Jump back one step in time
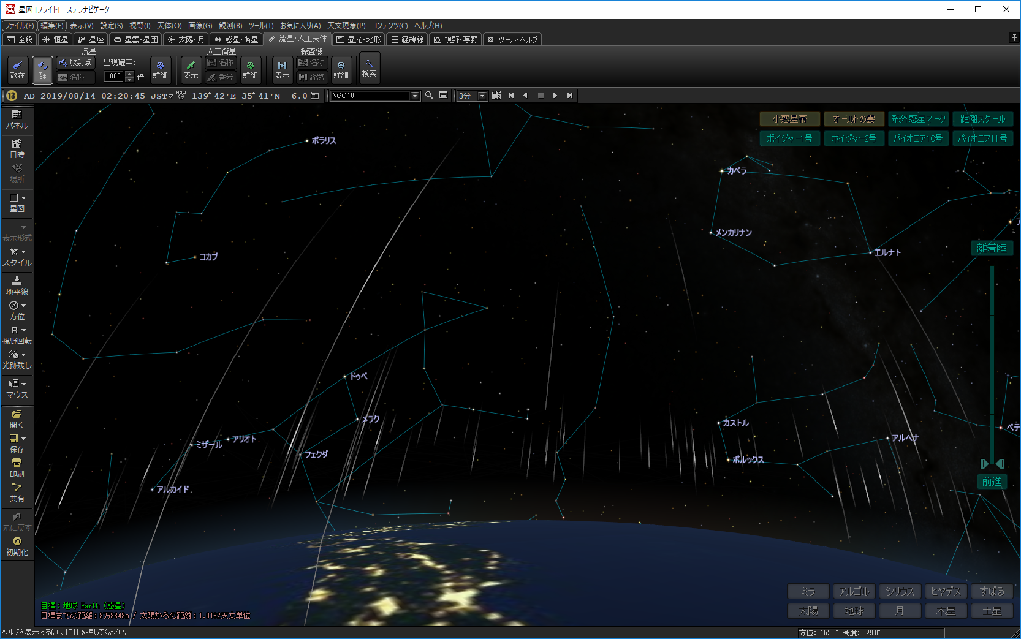 [x=511, y=95]
